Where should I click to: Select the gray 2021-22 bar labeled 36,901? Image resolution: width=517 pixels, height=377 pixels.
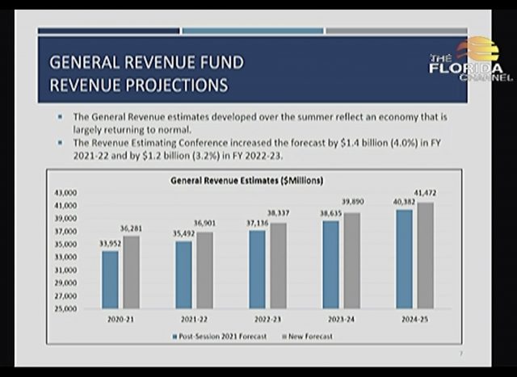coord(204,270)
